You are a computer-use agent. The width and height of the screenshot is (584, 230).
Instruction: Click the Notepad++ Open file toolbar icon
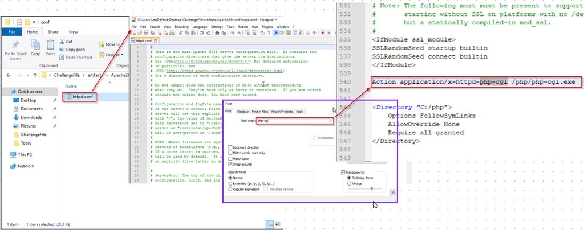(x=139, y=32)
